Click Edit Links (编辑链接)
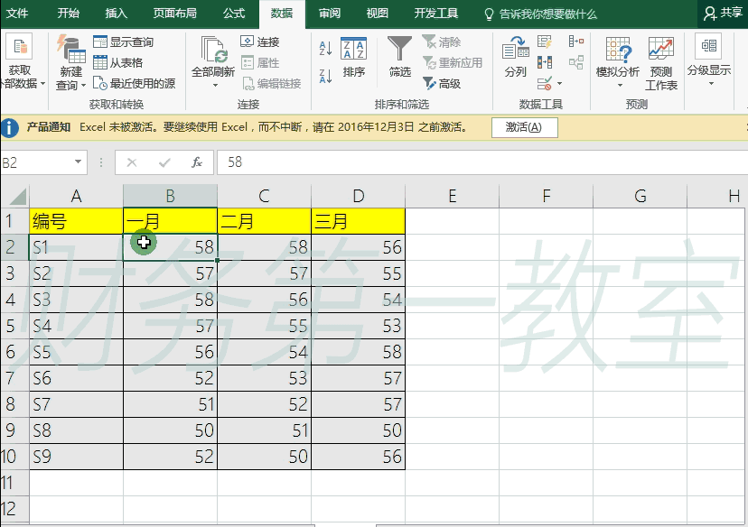Viewport: 748px width, 527px height. click(271, 83)
